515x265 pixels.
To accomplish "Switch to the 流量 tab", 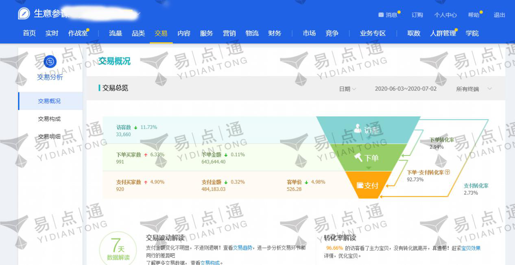I will 116,33.
